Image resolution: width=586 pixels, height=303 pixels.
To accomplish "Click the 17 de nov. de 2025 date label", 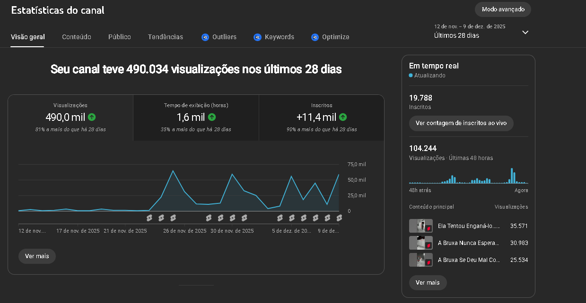I will [78, 231].
